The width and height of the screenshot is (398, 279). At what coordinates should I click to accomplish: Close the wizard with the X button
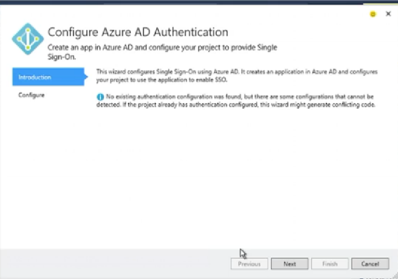(x=388, y=14)
